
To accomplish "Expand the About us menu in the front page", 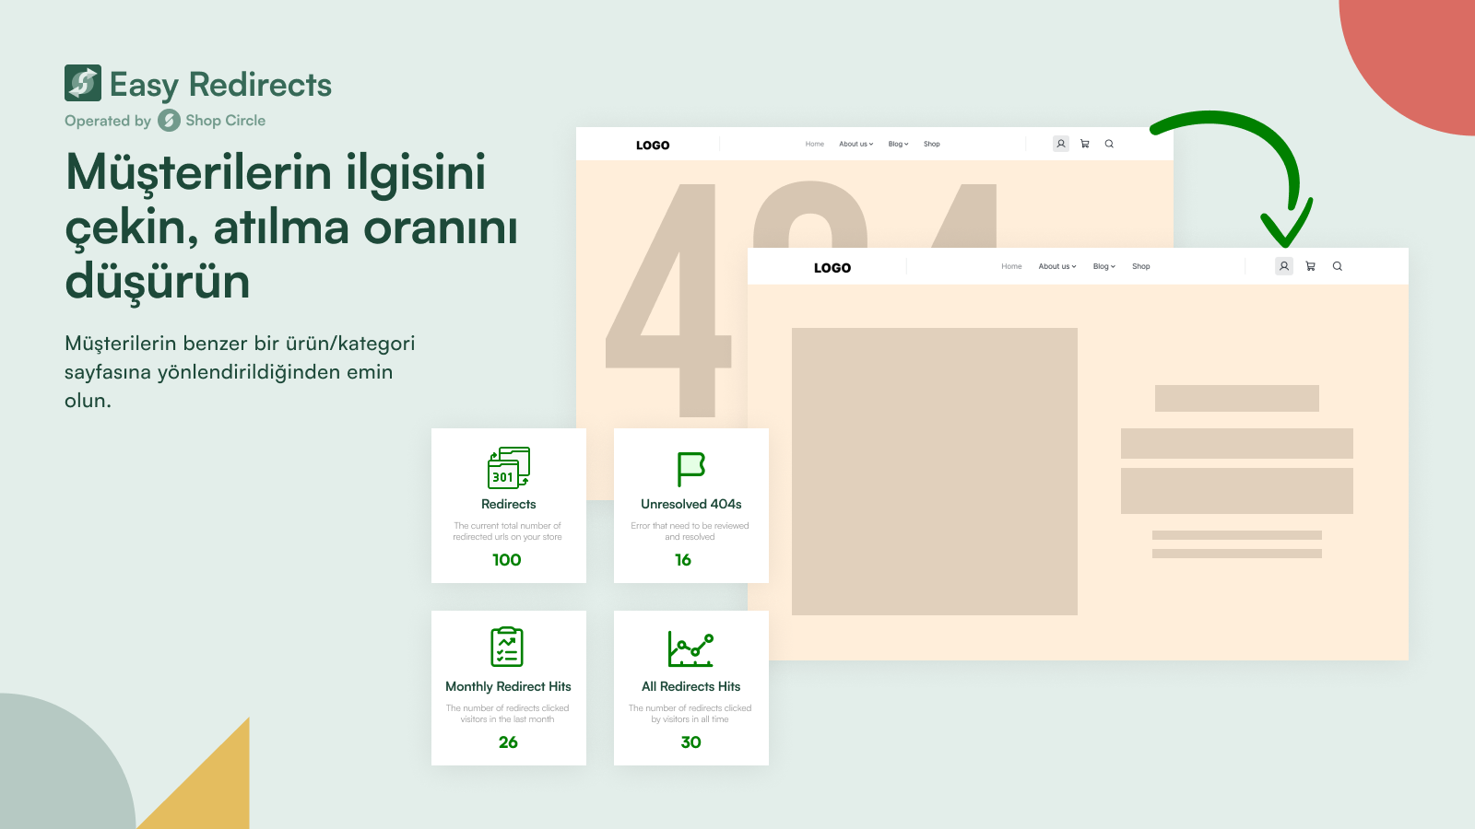I will tap(1057, 266).
